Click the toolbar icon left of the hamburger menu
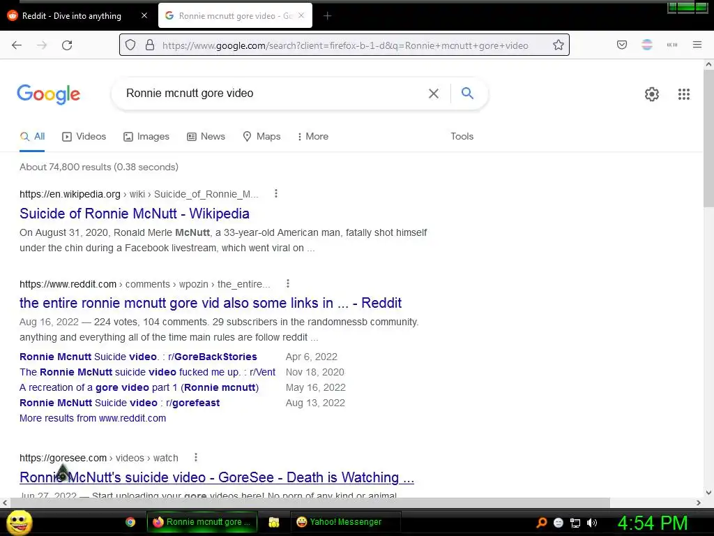 tap(672, 45)
